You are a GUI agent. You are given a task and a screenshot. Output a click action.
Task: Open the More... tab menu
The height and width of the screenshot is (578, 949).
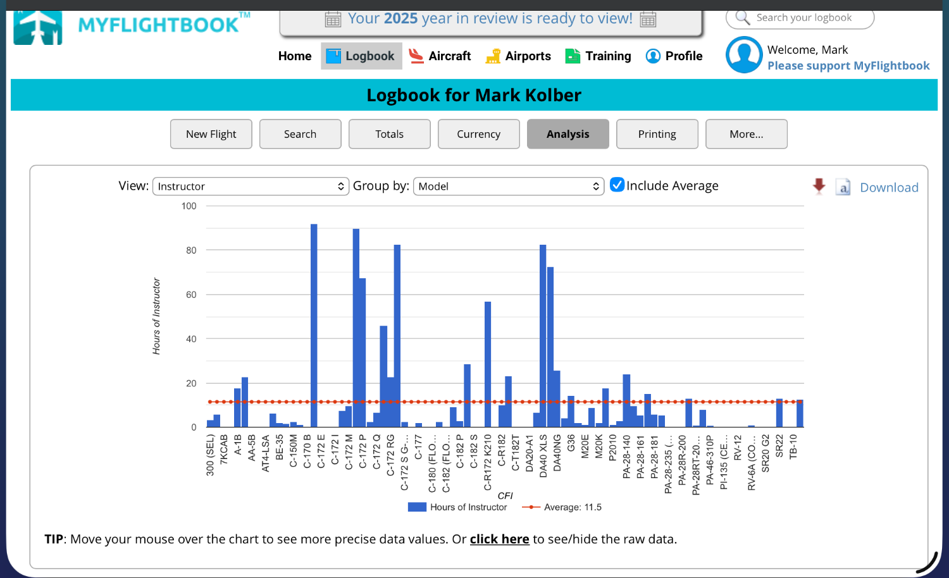[x=746, y=134]
